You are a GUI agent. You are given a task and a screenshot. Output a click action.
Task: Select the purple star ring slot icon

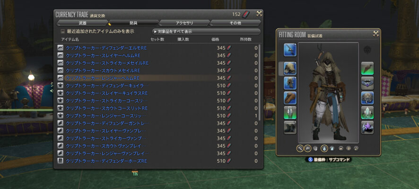[367, 127]
